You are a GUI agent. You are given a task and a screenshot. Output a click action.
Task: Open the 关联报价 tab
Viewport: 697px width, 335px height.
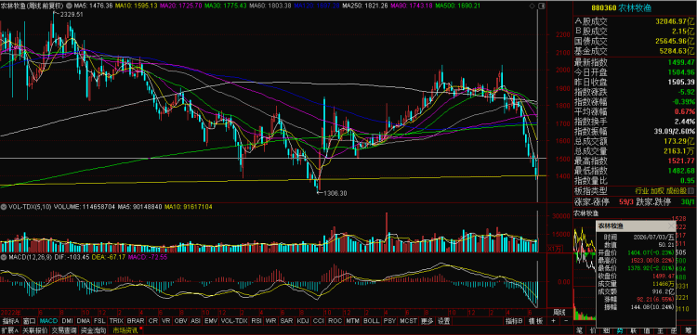pyautogui.click(x=33, y=330)
